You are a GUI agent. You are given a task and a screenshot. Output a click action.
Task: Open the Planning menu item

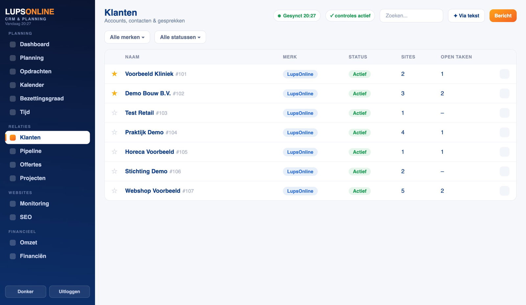click(x=47, y=58)
